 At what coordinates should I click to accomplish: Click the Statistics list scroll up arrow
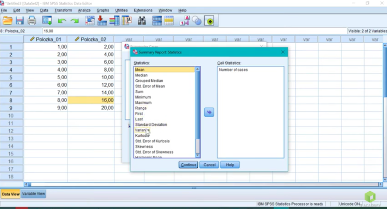click(x=198, y=69)
